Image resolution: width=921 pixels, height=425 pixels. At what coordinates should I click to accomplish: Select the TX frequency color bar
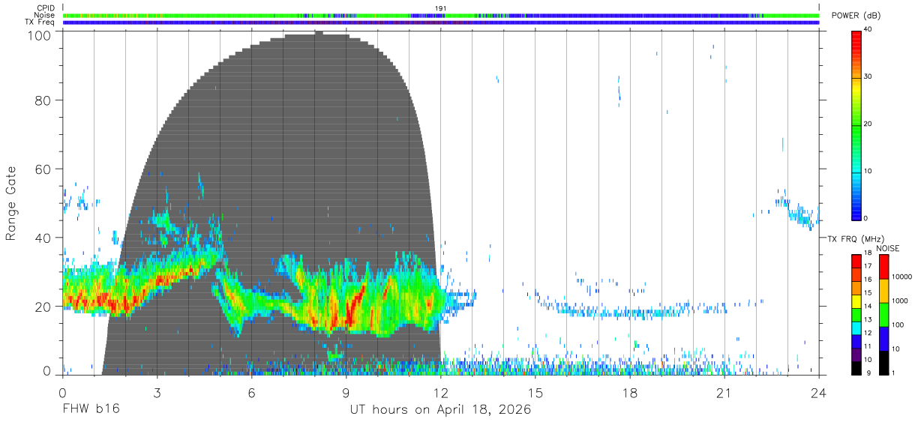856,314
